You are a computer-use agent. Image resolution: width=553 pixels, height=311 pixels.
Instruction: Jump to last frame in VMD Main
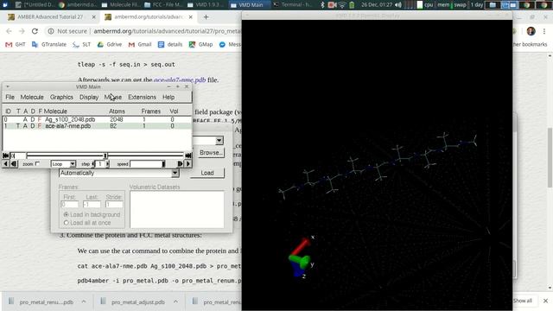pos(188,155)
